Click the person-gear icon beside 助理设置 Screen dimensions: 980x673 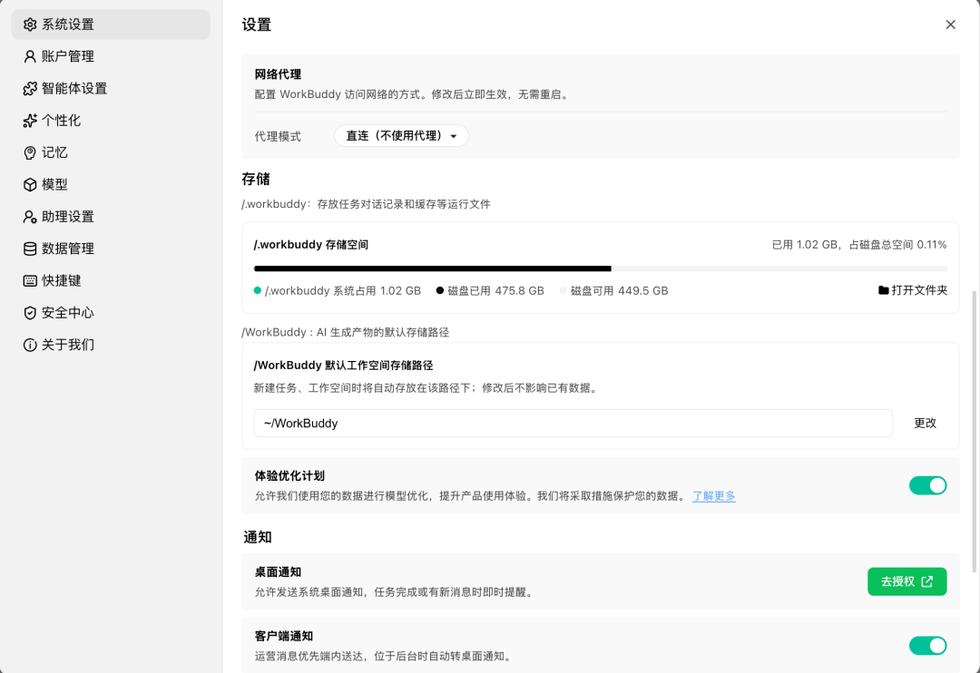coord(30,217)
